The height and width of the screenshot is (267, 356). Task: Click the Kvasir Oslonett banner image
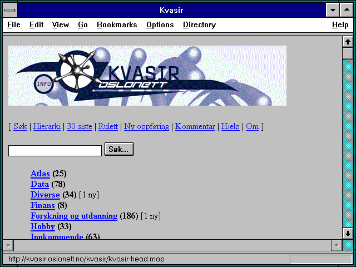tap(147, 76)
